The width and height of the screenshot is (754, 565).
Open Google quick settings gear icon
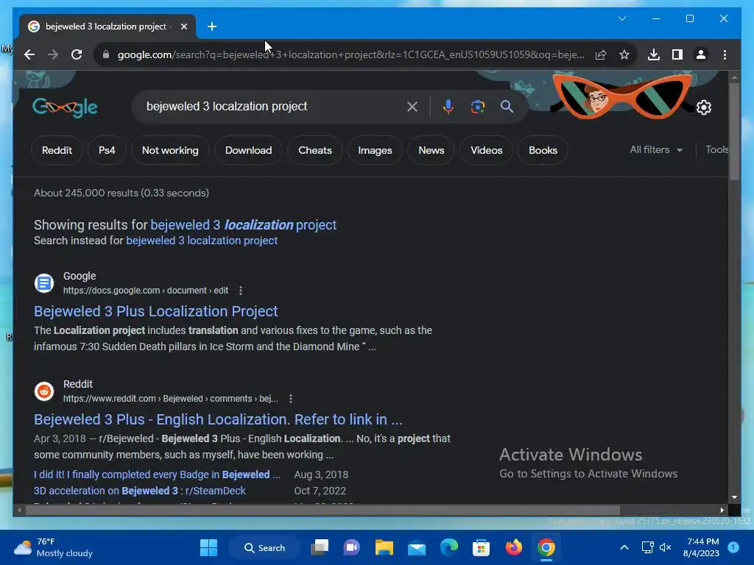click(x=704, y=107)
